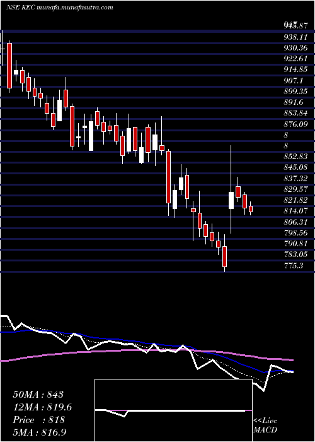This screenshot has width=315, height=442.
Task: Click the MACD inset chart box
Action: pos(173,410)
